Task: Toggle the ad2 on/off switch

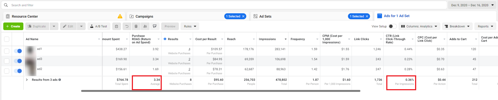Action: coord(18,71)
